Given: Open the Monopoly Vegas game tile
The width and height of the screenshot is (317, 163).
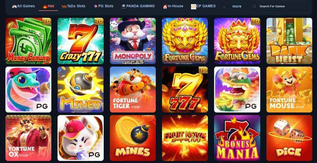Looking at the screenshot, I should [133, 41].
